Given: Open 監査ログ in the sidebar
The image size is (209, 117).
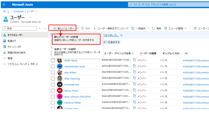Looking at the screenshot, I should (x=12, y=41).
